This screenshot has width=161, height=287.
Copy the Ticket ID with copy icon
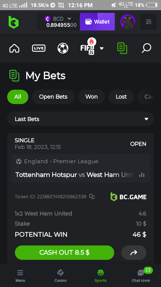92,196
